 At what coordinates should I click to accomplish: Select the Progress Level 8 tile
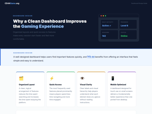[x=128, y=24]
